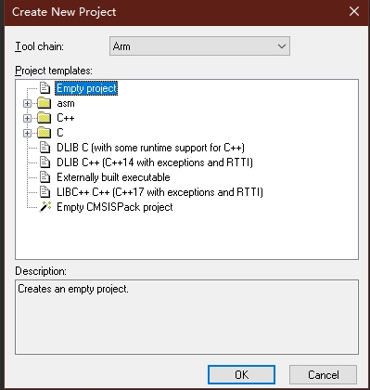Click the DLIB C++ template document icon
The width and height of the screenshot is (370, 390).
coord(45,162)
